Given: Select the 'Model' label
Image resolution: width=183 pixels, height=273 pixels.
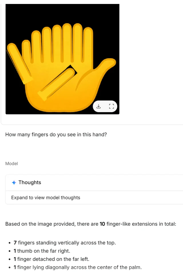Looking at the screenshot, I should pos(11,163).
